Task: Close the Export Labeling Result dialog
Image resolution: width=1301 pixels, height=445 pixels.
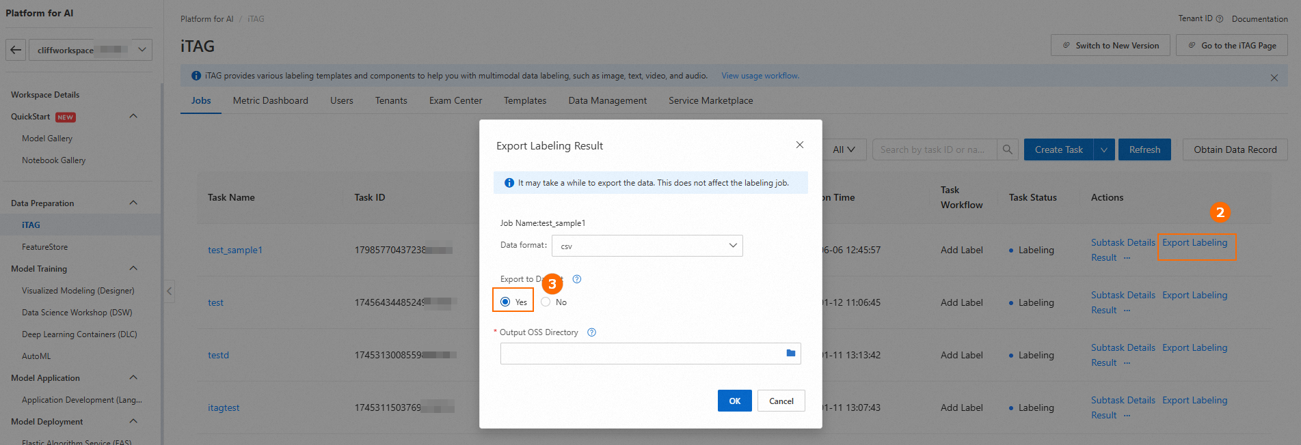Action: (800, 145)
